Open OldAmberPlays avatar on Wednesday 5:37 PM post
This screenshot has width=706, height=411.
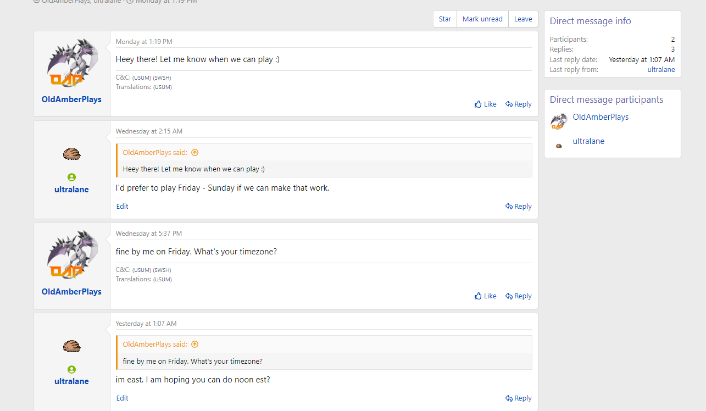(x=72, y=256)
